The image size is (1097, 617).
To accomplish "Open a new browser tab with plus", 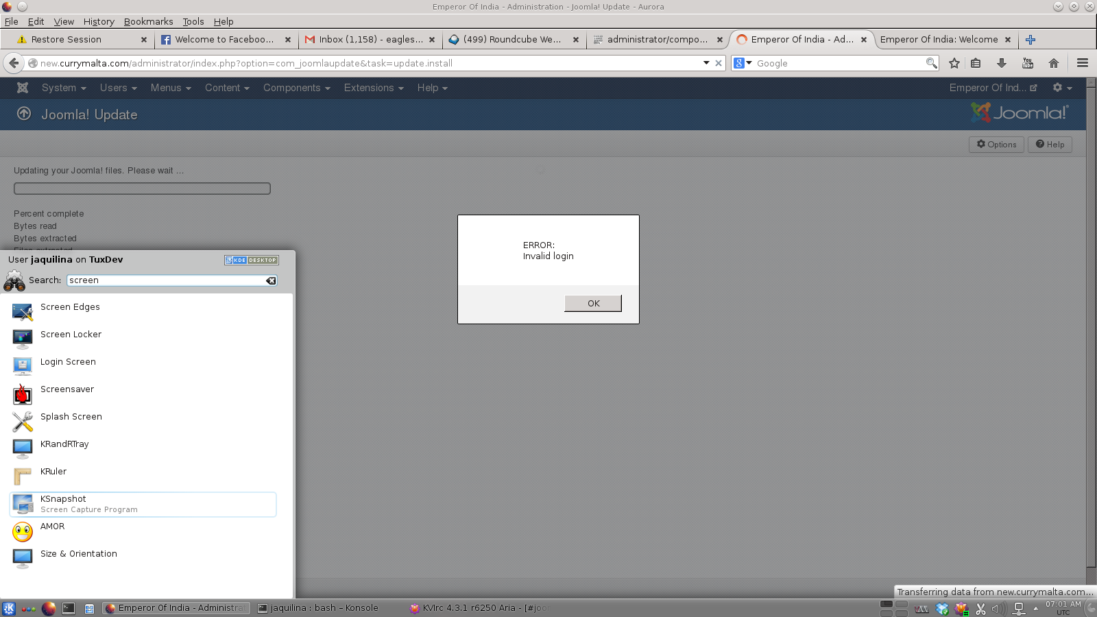I will click(1030, 40).
